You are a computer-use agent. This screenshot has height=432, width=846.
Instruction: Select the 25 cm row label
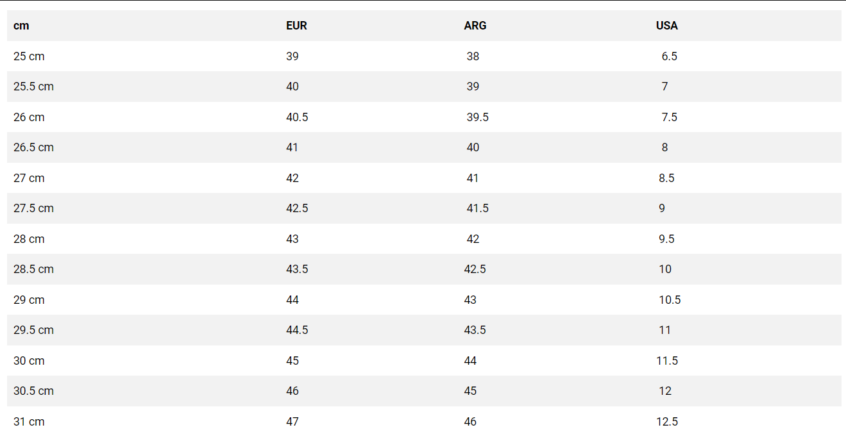(x=29, y=56)
